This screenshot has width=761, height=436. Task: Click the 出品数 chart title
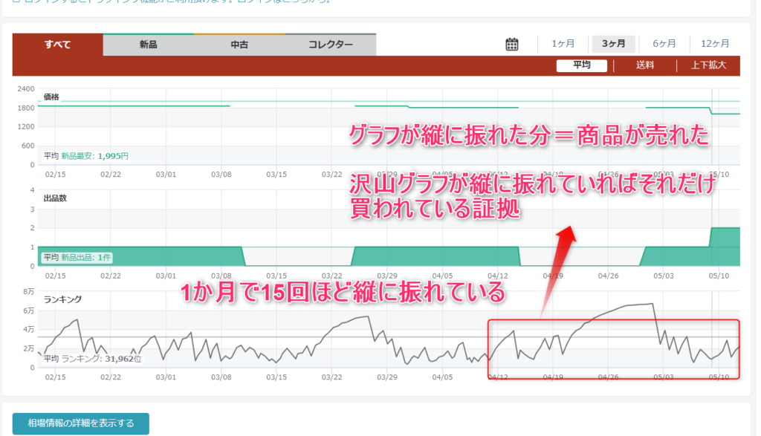tap(54, 198)
